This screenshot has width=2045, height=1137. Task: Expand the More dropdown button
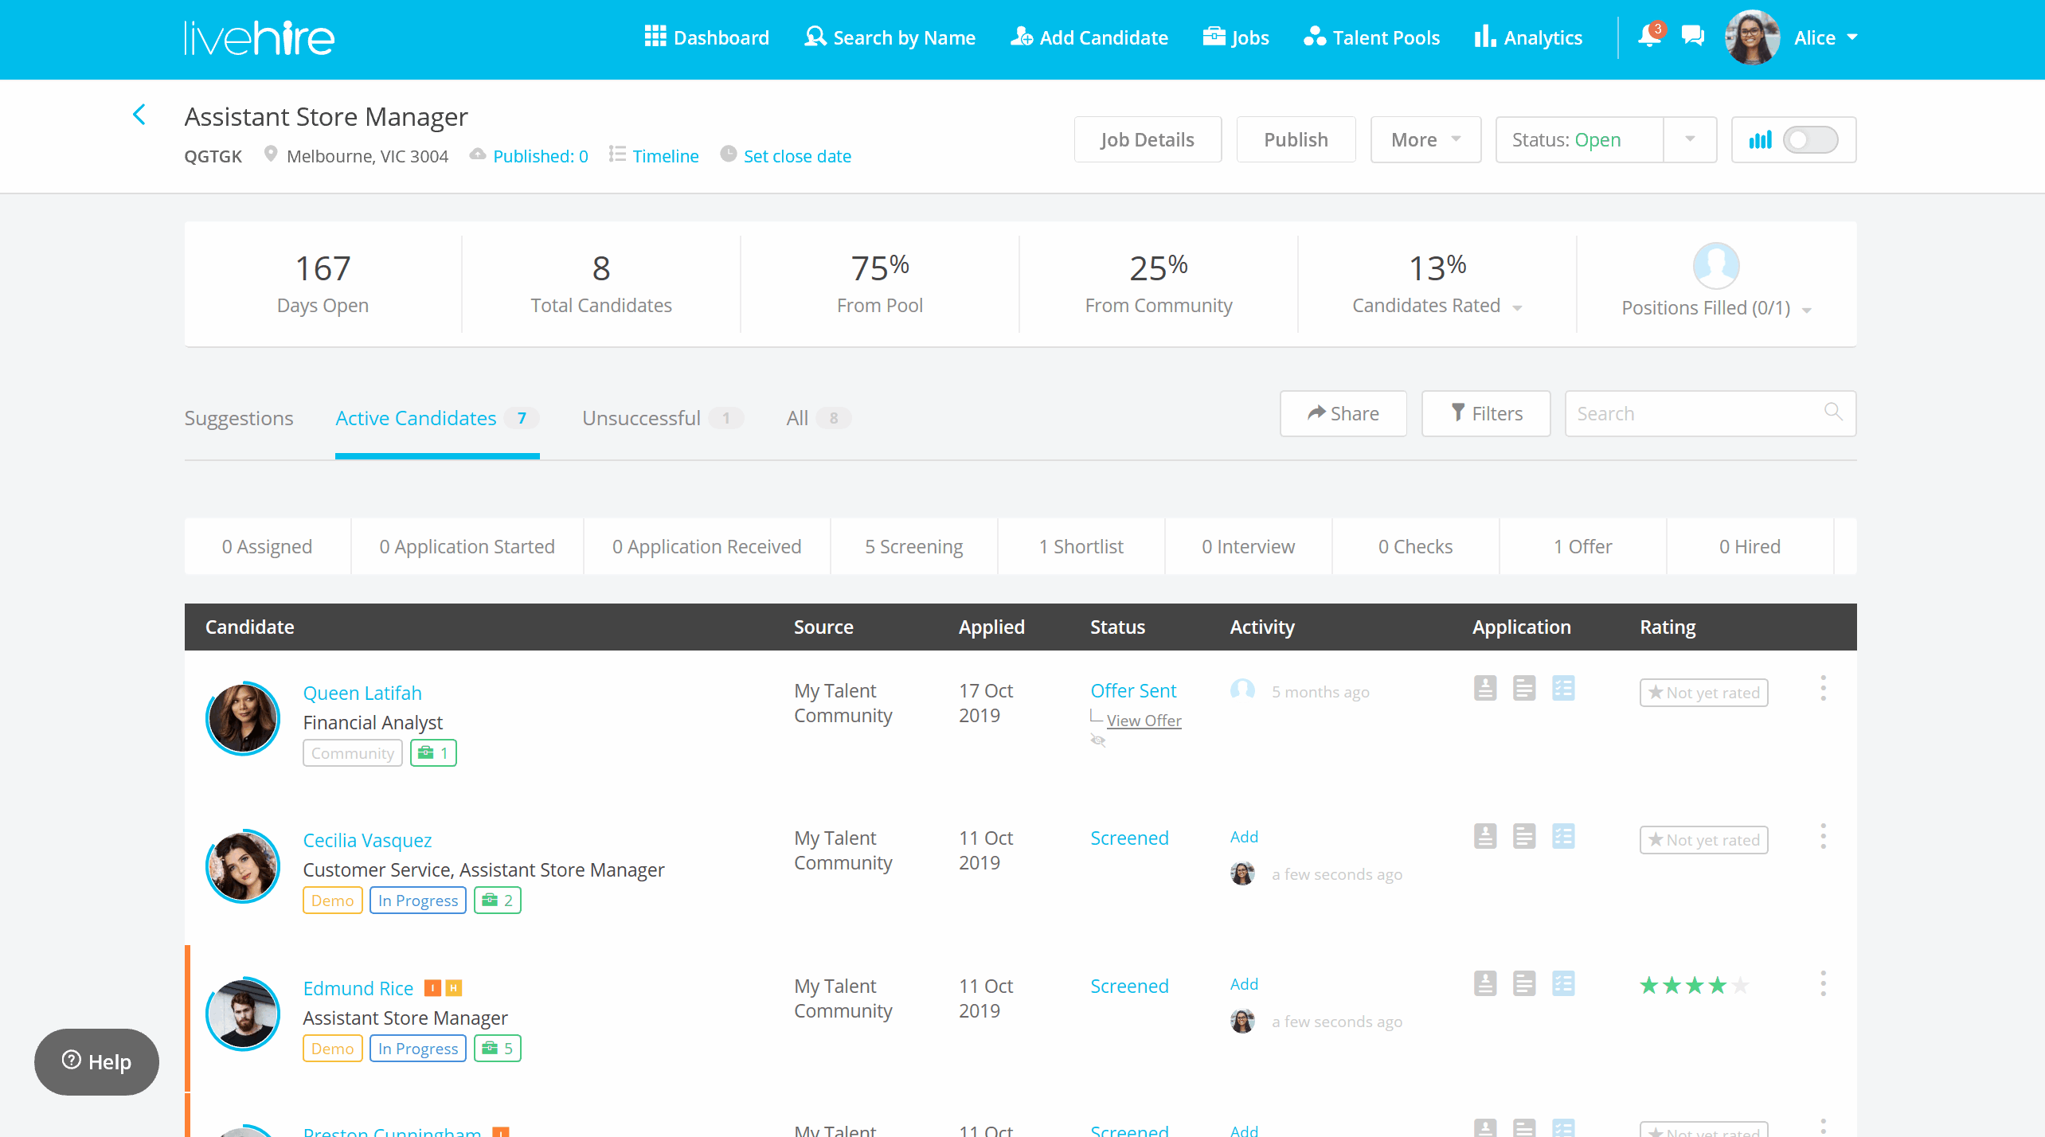pyautogui.click(x=1425, y=140)
